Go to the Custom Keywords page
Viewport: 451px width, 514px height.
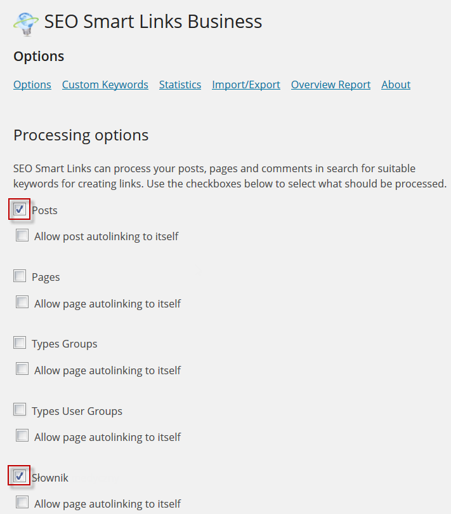click(x=105, y=85)
